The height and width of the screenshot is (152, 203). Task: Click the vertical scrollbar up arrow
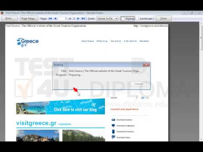(201, 24)
